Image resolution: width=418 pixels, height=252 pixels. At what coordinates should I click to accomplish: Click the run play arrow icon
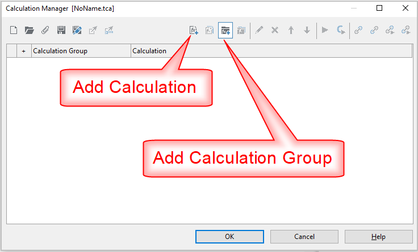[325, 31]
